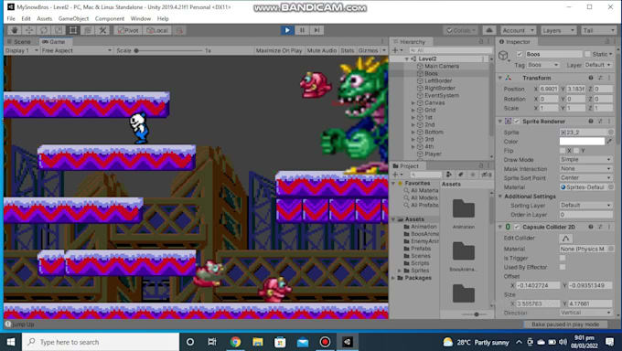Open the Tag dropdown showing Boos
The image size is (622, 351).
click(x=542, y=65)
